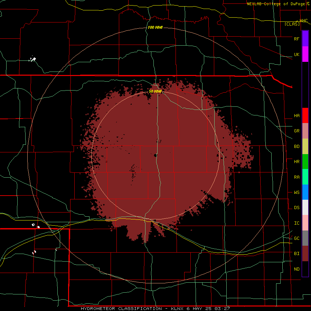Click the 6 MAY 25 date stamp

tap(199, 309)
